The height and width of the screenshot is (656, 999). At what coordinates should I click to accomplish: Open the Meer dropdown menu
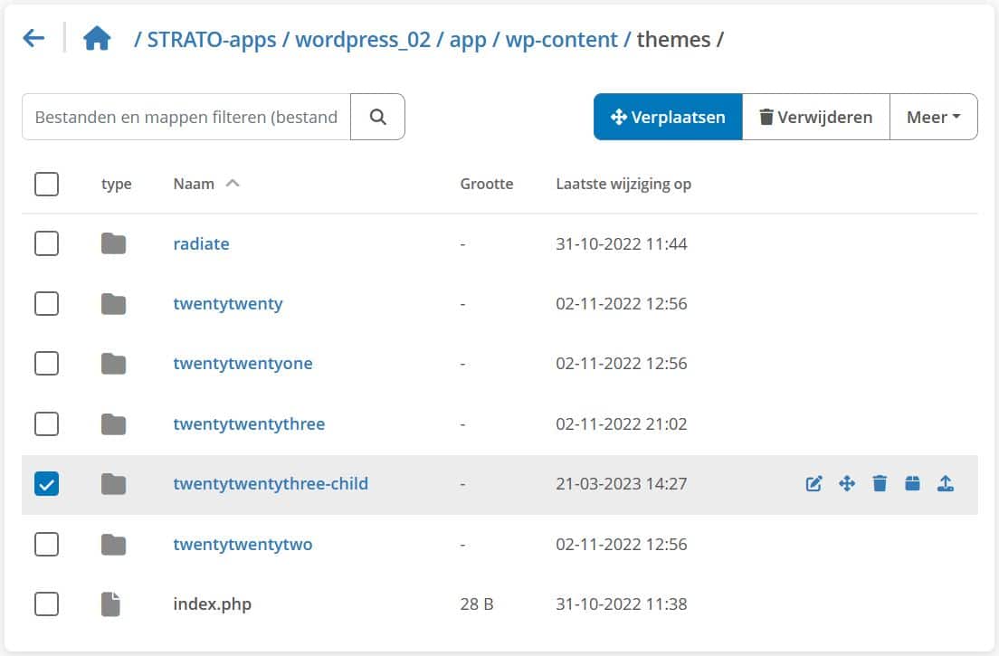933,116
